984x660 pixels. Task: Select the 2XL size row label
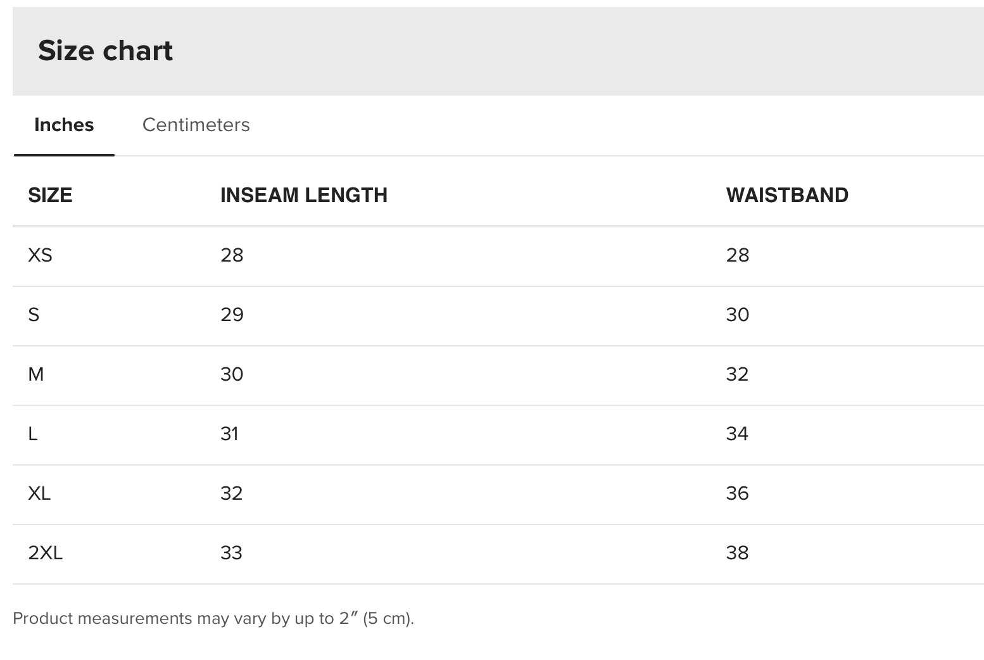click(46, 553)
